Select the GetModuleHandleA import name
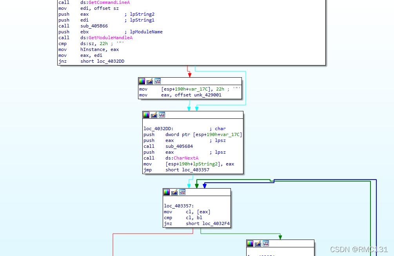The image size is (394, 256). [x=111, y=38]
